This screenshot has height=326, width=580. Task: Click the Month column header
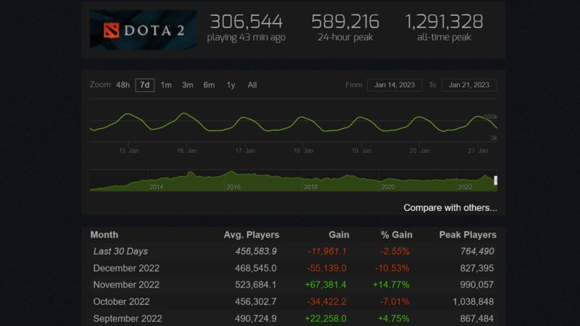click(x=104, y=235)
